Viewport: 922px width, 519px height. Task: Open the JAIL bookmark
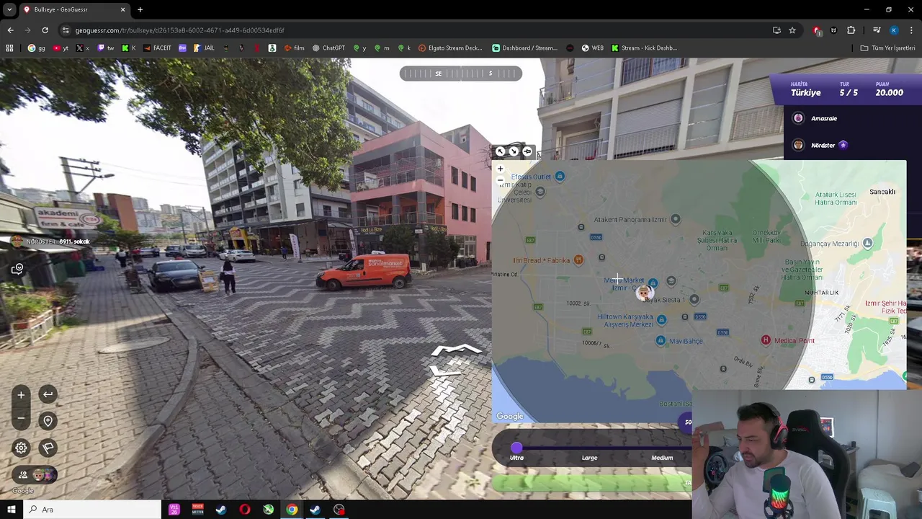coord(204,48)
